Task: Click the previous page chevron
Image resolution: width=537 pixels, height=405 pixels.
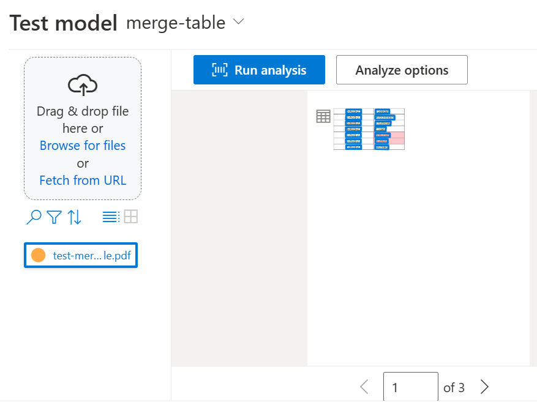Action: point(364,387)
